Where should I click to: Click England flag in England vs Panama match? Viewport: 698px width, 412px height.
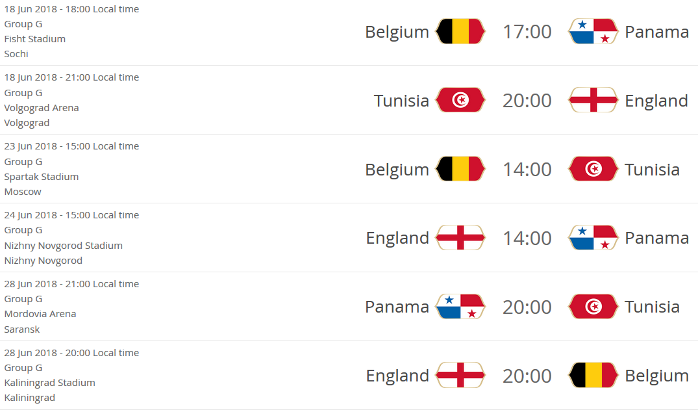pyautogui.click(x=460, y=237)
